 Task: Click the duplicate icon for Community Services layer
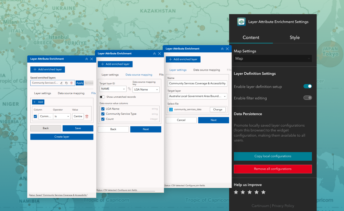pyautogui.click(x=66, y=83)
